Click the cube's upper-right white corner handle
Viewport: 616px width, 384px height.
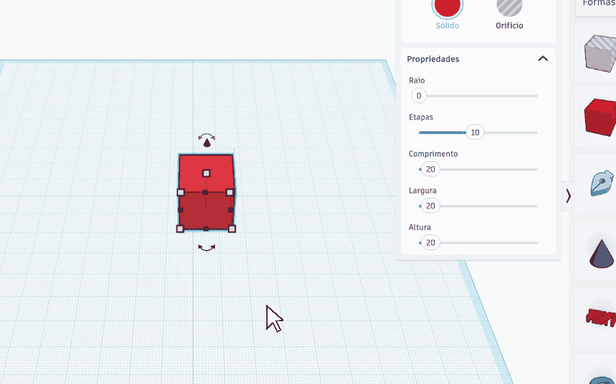pyautogui.click(x=230, y=192)
